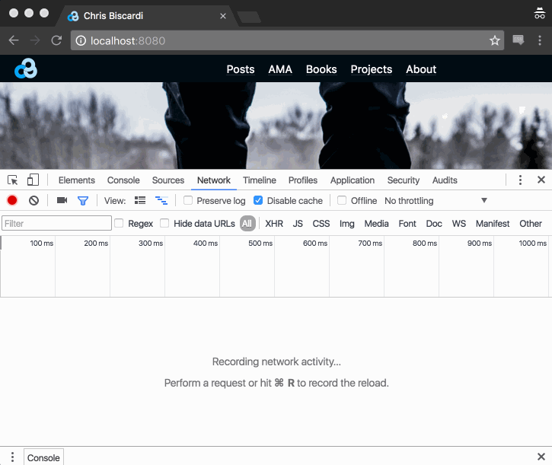Open the Chrome three-dot menu
This screenshot has width=552, height=465.
click(x=540, y=40)
